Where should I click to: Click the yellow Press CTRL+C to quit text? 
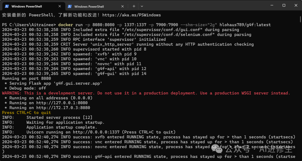[27, 112]
